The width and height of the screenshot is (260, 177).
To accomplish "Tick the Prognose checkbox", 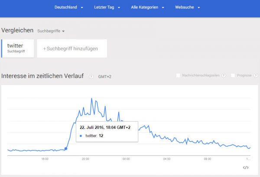I will point(233,76).
